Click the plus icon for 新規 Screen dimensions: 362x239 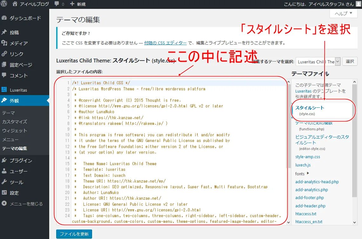click(x=72, y=4)
